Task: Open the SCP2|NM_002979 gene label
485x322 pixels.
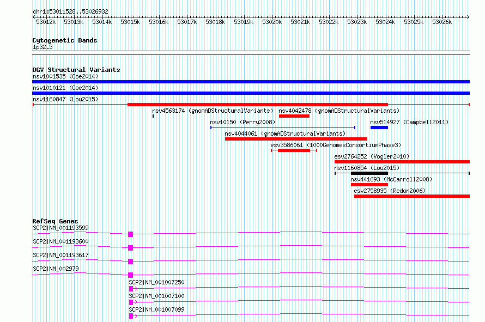Action: click(56, 269)
